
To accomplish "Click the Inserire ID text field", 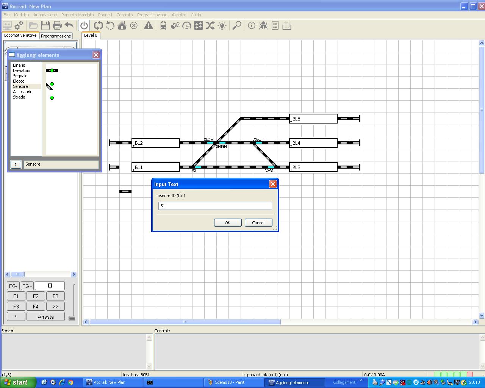I will pos(215,206).
